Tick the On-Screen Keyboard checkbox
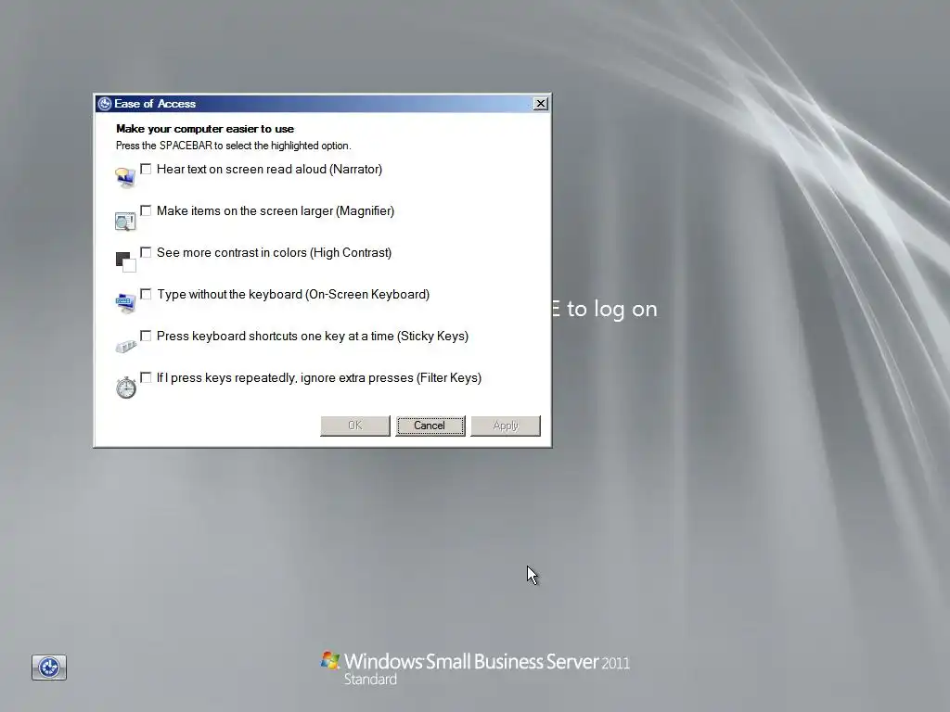The height and width of the screenshot is (712, 950). coord(146,294)
